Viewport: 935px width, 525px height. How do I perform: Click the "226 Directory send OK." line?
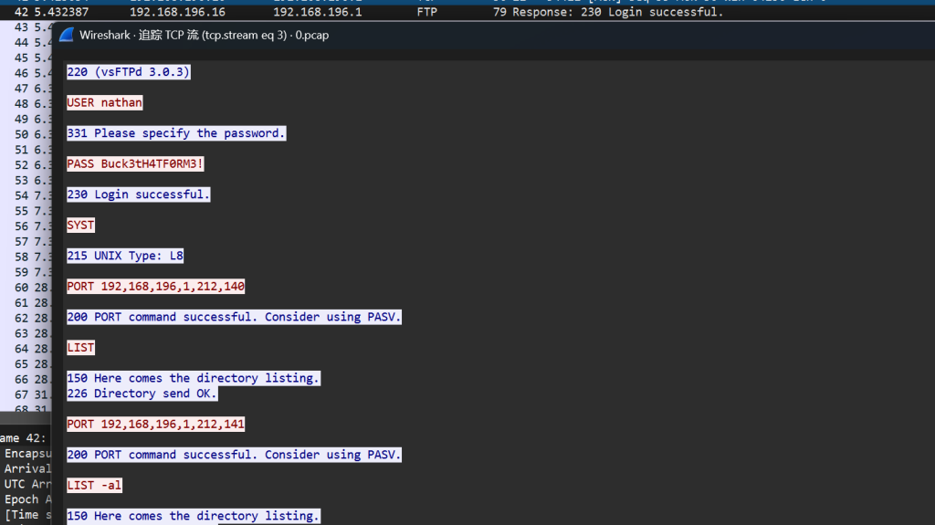[142, 394]
